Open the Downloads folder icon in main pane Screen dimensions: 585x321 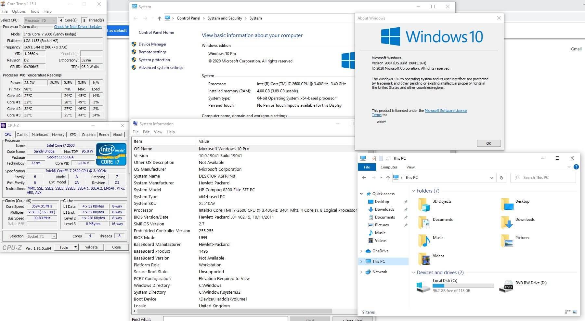507,223
